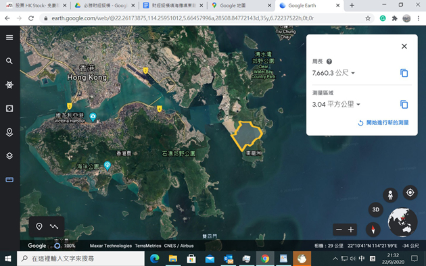Show hidden system tray icons
The width and height of the screenshot is (426, 266).
(335, 259)
